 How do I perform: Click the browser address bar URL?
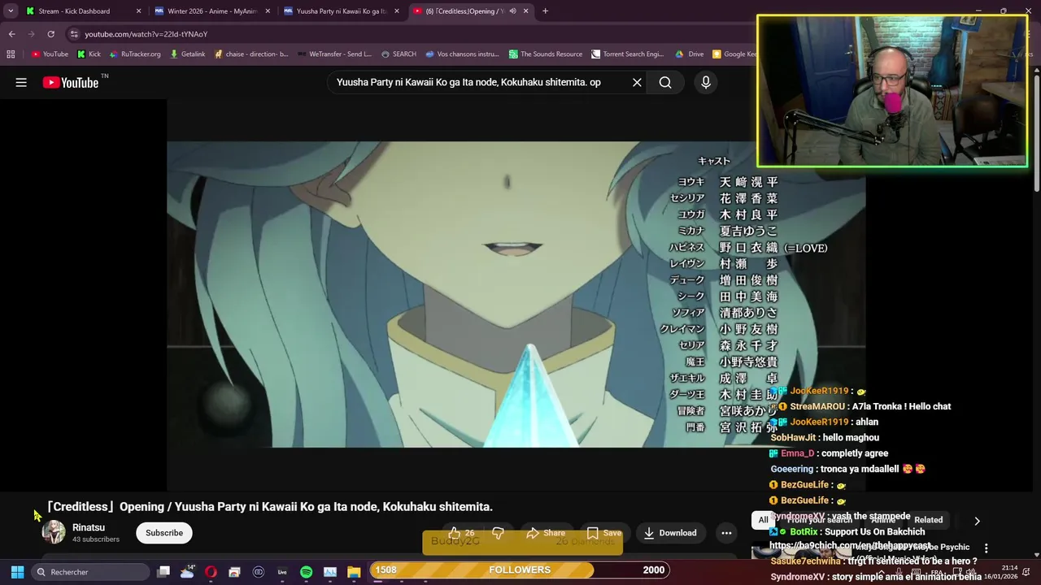pos(146,34)
